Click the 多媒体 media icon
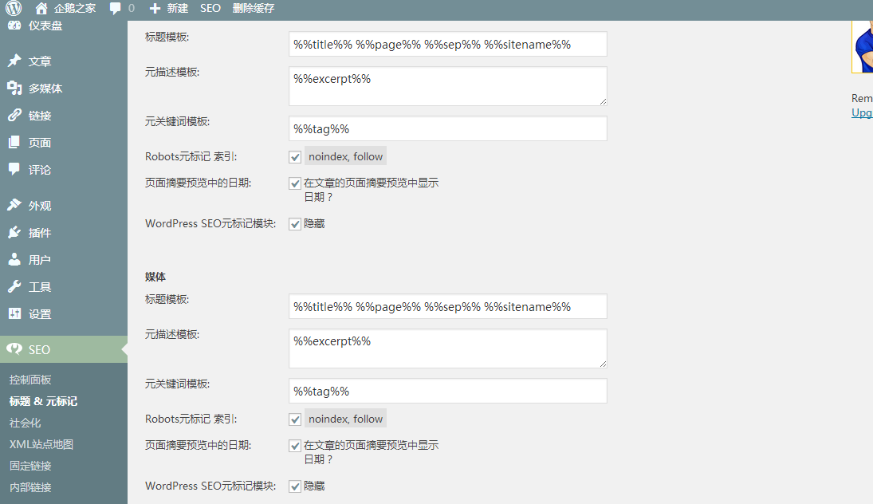 click(x=14, y=88)
